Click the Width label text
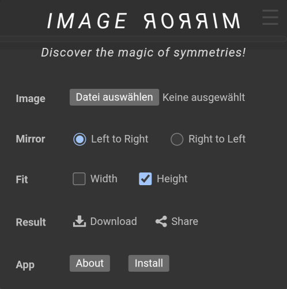Screen dimensions: 287x289 [x=104, y=179]
